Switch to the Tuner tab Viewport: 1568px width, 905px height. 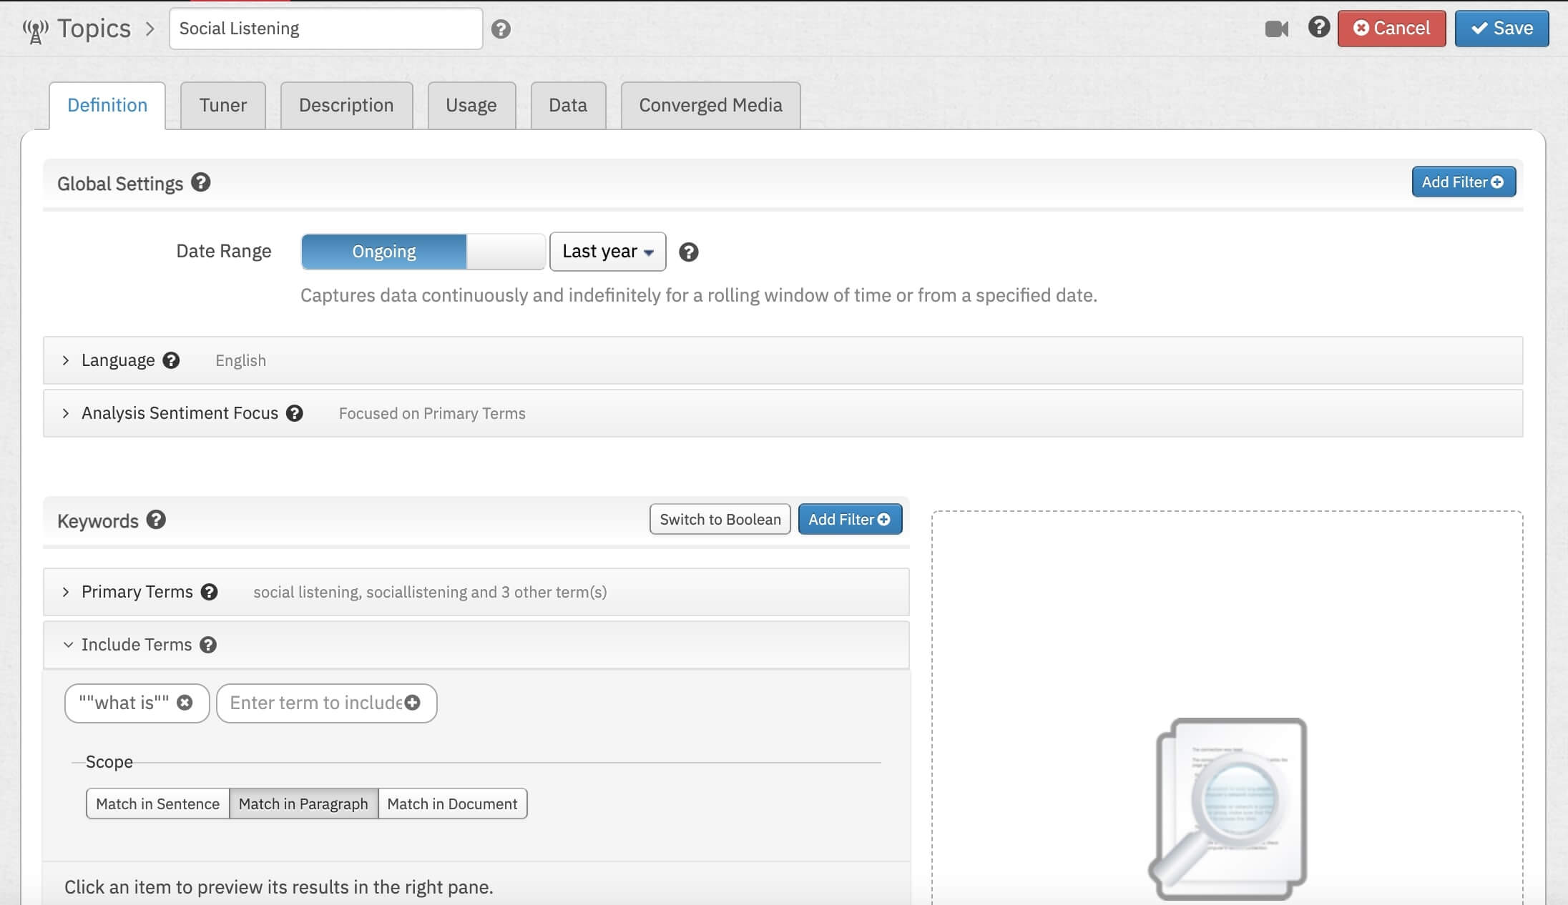point(222,105)
